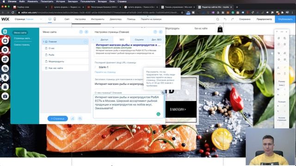Click the + Страница button
The width and height of the screenshot is (296, 166).
click(58, 119)
